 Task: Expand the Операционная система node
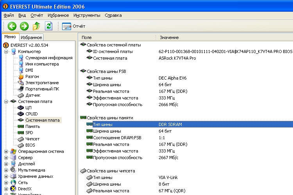point(6,151)
